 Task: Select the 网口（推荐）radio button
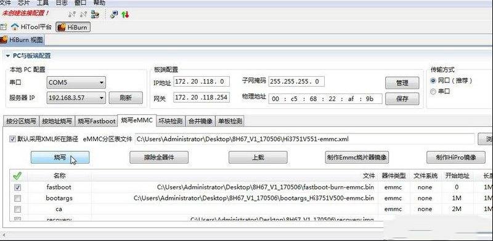(x=433, y=81)
